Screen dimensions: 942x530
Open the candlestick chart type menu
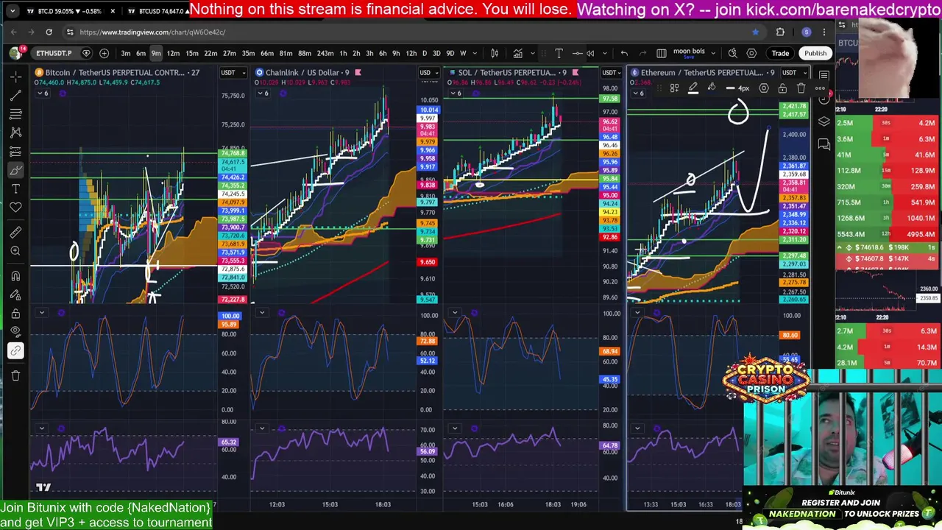(495, 53)
